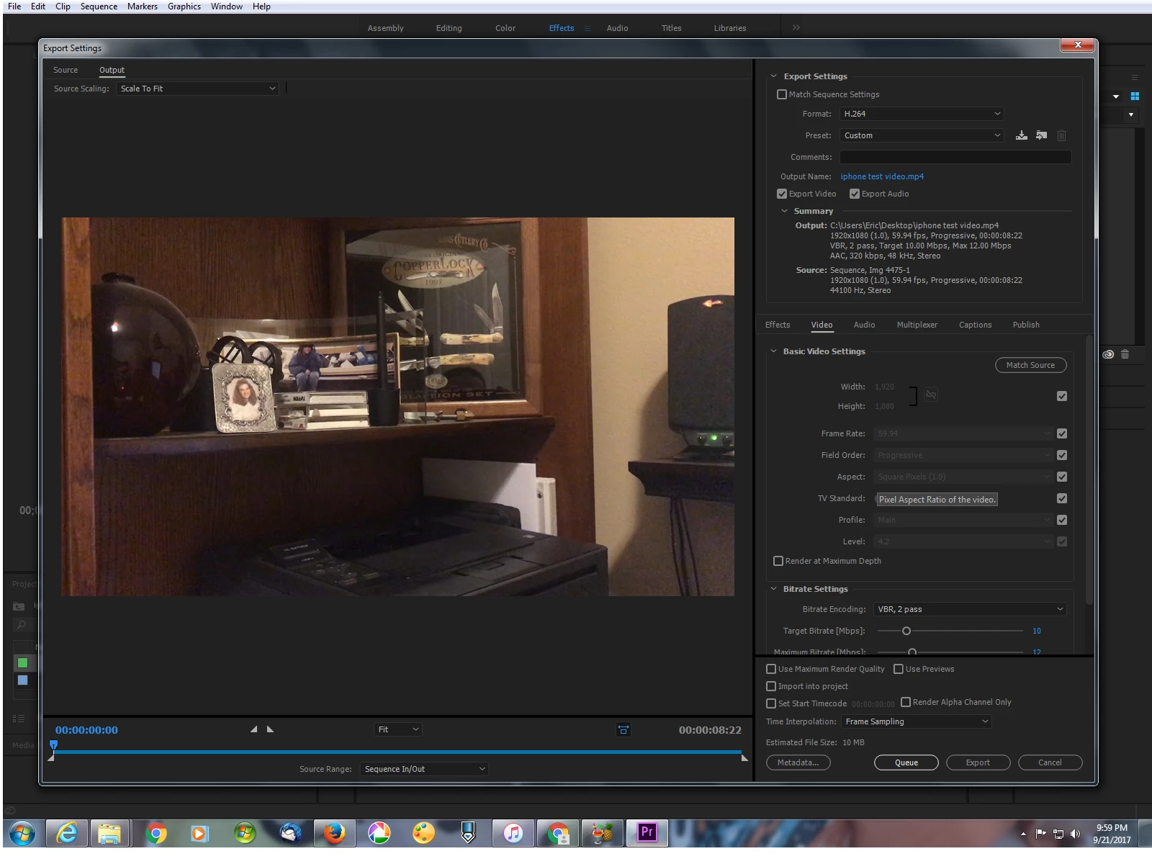The width and height of the screenshot is (1152, 864).
Task: Enable Use Maximum Render Quality
Action: pyautogui.click(x=771, y=669)
